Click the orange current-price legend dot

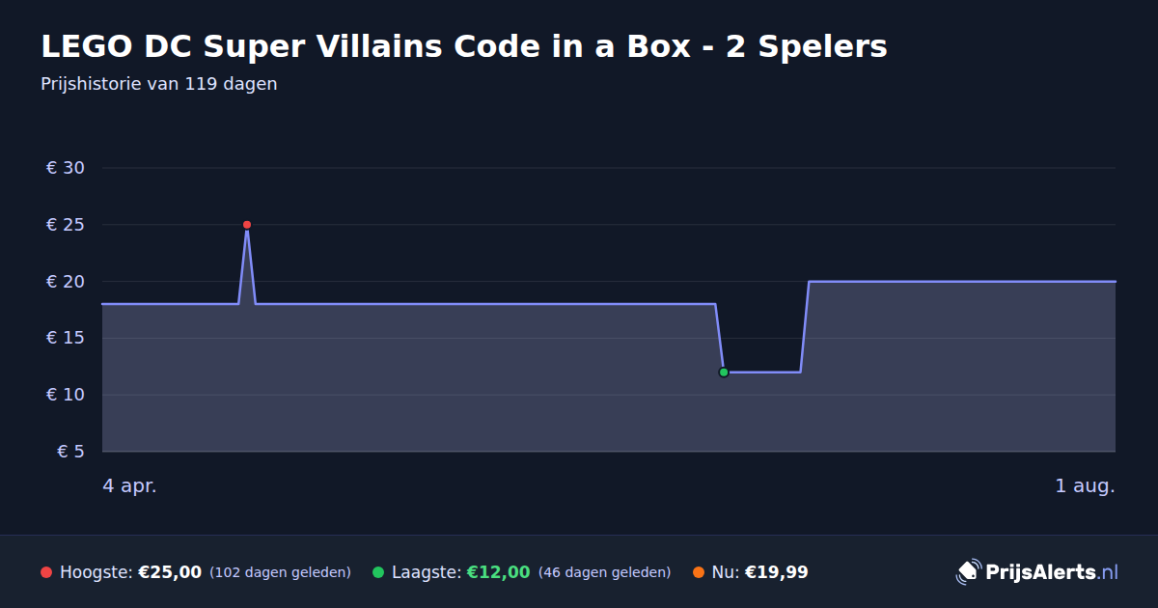pos(699,572)
